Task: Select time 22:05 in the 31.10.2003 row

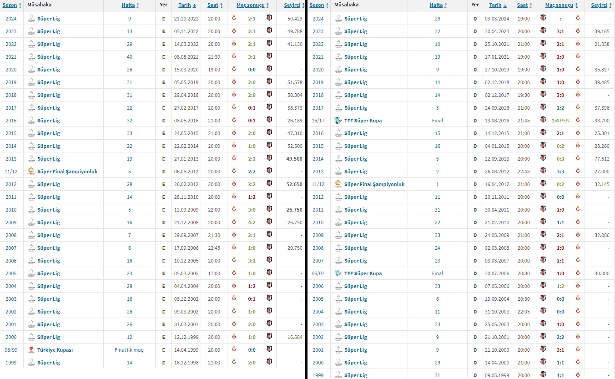Action: [523, 312]
